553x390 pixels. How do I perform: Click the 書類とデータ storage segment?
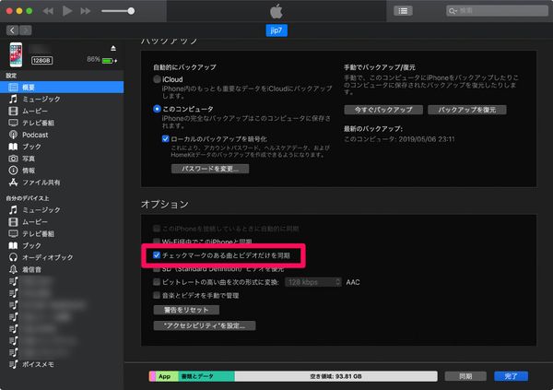[x=206, y=376]
